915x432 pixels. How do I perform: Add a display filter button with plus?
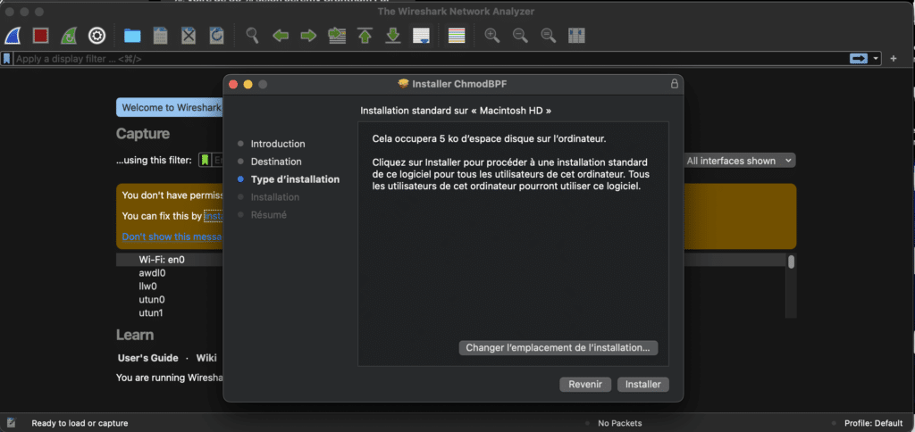(893, 58)
